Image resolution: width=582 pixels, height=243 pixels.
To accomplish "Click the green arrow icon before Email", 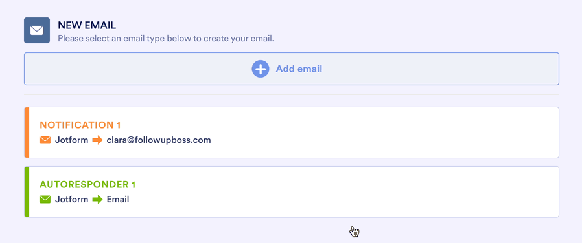I will click(x=98, y=199).
